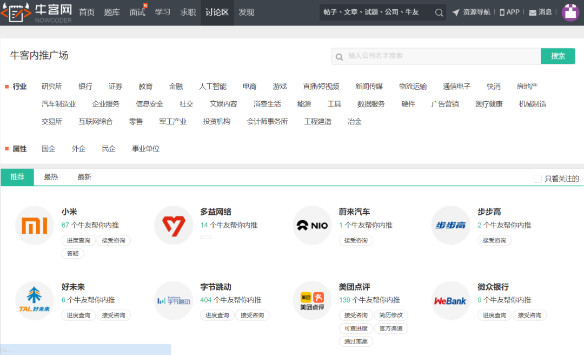Image resolution: width=584 pixels, height=355 pixels.
Task: Filter by 事业单位 attribute
Action: click(145, 149)
